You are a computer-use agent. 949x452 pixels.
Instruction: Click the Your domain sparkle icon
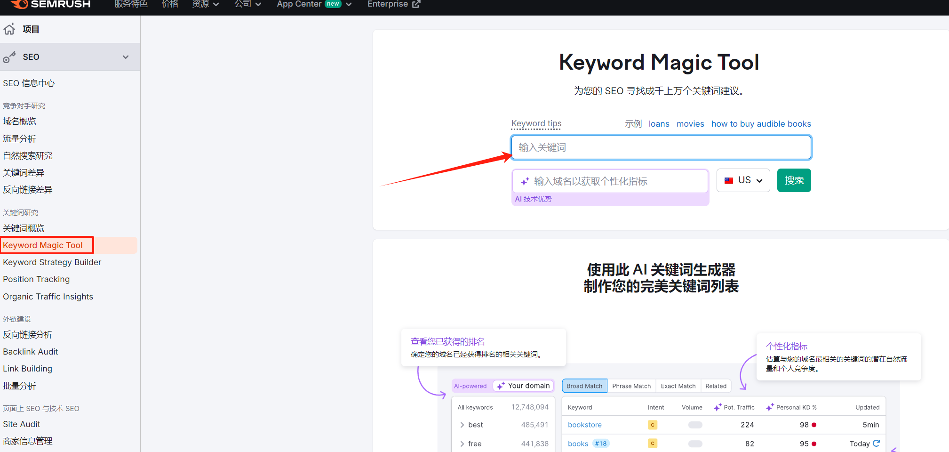[x=500, y=386]
